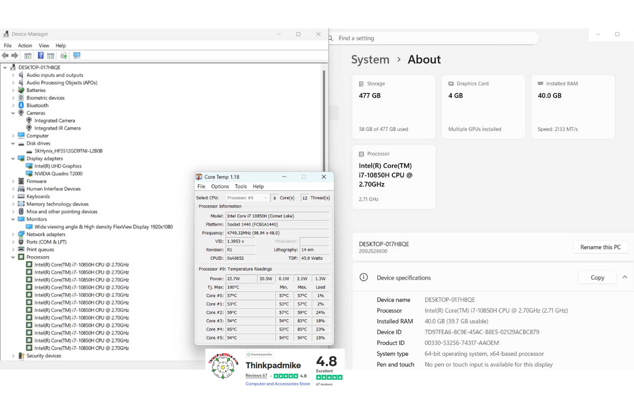Viewport: 634px width, 398px height.
Task: Open the Options menu in Core Temp
Action: (x=220, y=187)
